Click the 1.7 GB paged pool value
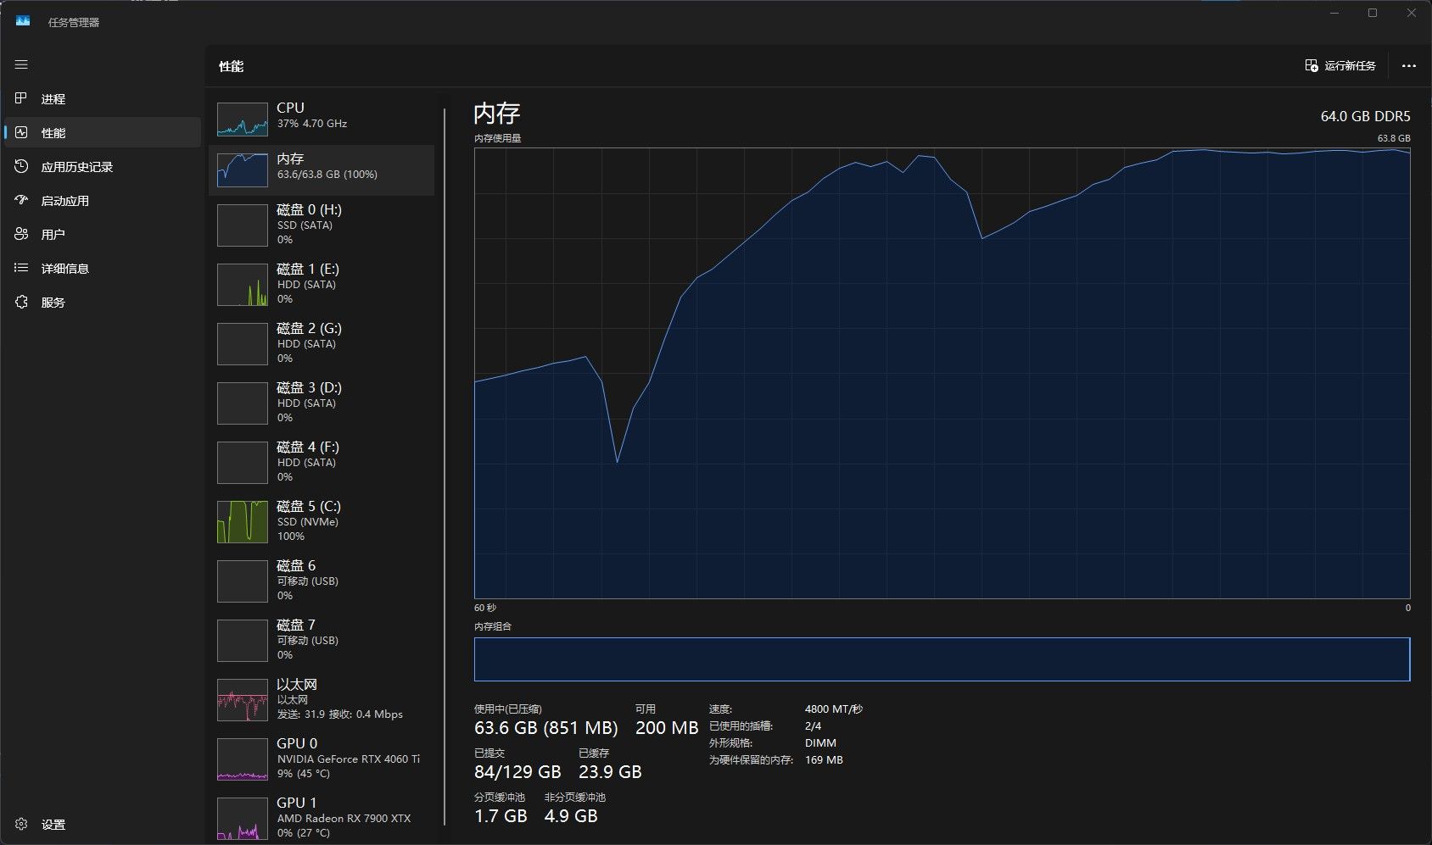The height and width of the screenshot is (845, 1432). click(501, 816)
